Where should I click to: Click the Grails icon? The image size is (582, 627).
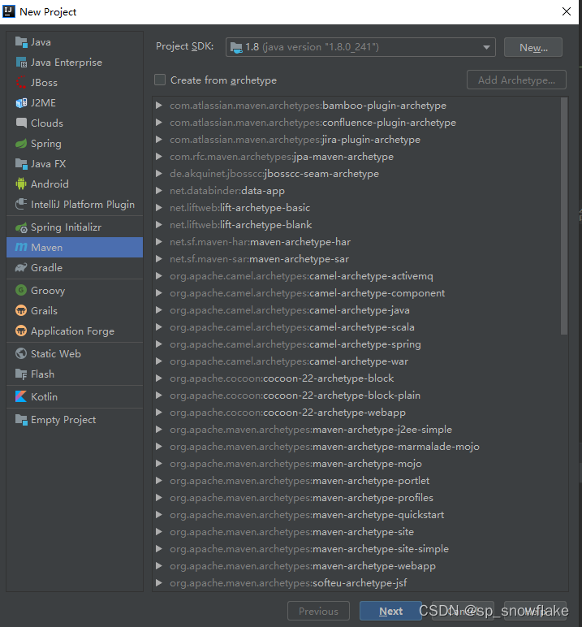point(21,310)
